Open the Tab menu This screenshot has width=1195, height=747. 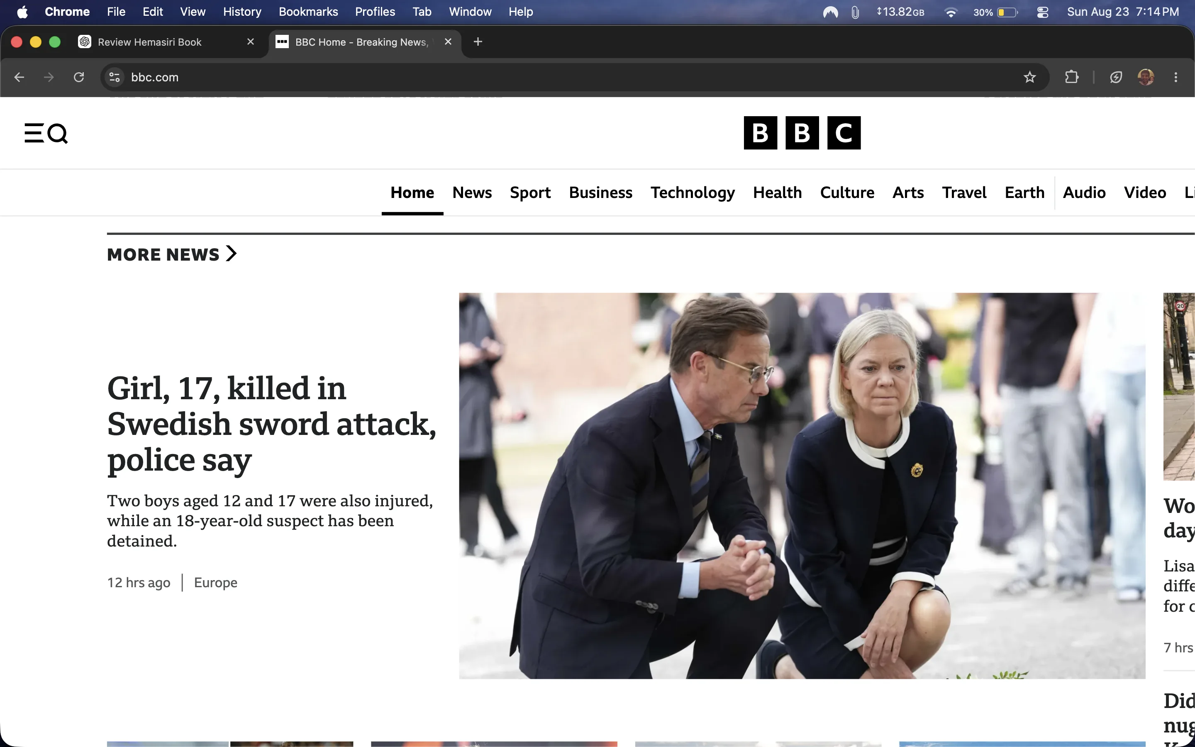[422, 12]
